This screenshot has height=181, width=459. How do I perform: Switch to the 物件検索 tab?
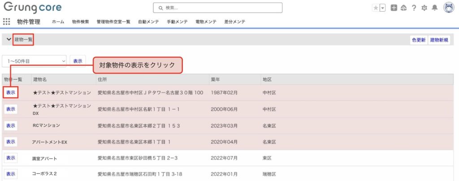pyautogui.click(x=80, y=21)
